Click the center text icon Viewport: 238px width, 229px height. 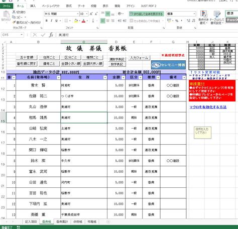[108, 21]
